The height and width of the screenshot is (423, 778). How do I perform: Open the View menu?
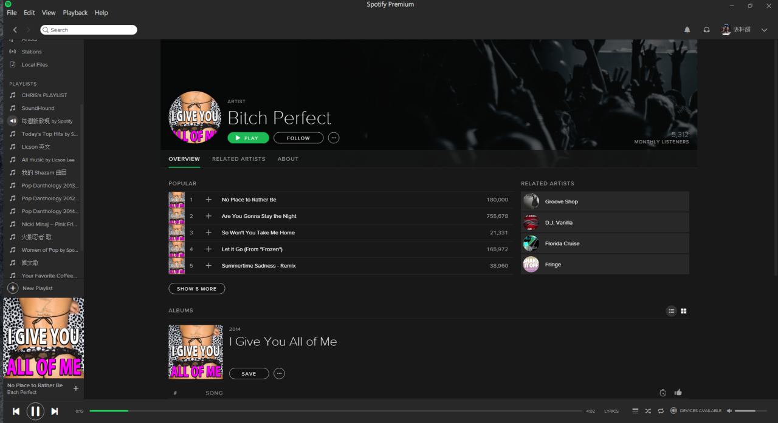pos(49,13)
